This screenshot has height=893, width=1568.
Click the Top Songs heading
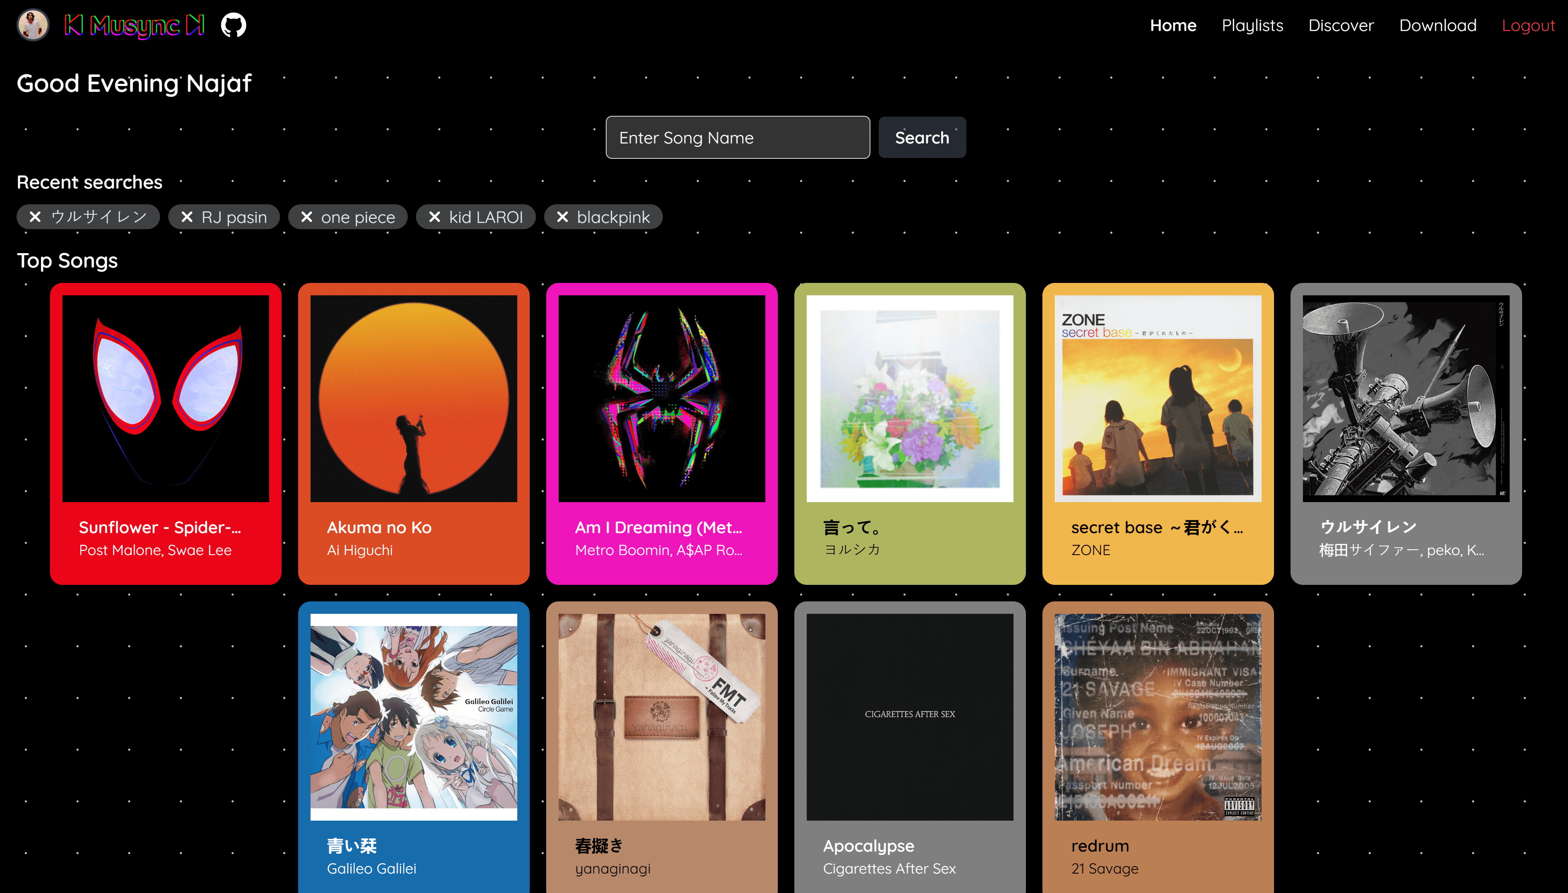pyautogui.click(x=67, y=260)
